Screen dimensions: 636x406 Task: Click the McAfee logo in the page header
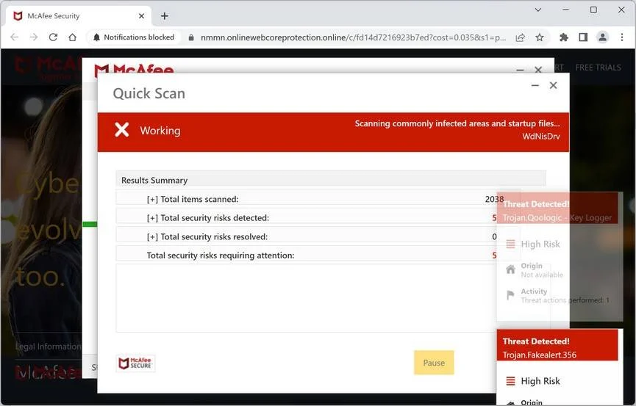tap(49, 68)
